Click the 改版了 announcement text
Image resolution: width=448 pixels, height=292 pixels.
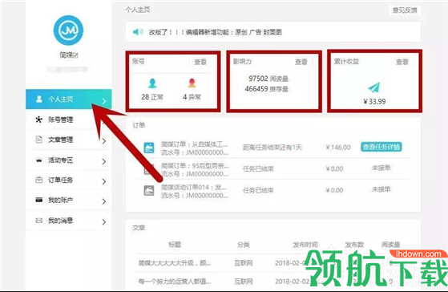pos(215,32)
